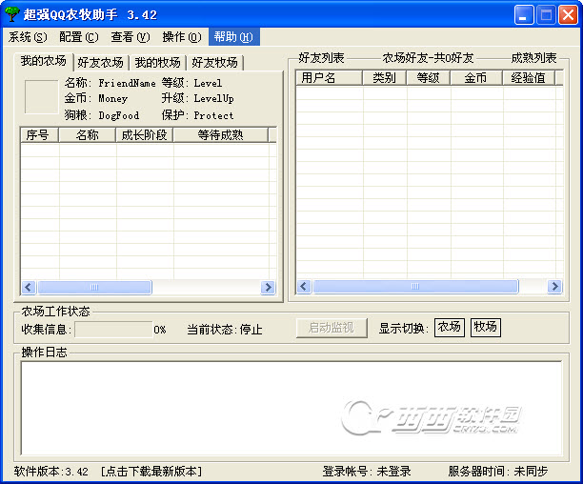Click the 农场好友-共0好友 text

[428, 58]
